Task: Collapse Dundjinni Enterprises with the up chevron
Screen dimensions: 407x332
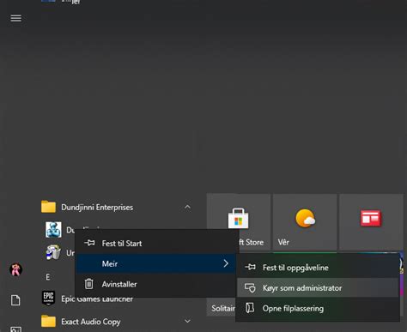Action: (187, 207)
